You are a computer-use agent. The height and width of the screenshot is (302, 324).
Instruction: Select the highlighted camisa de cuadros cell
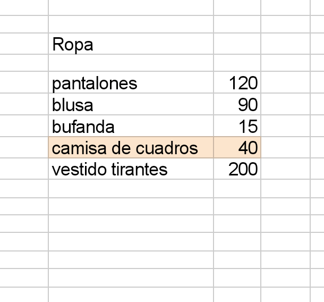[x=131, y=148]
